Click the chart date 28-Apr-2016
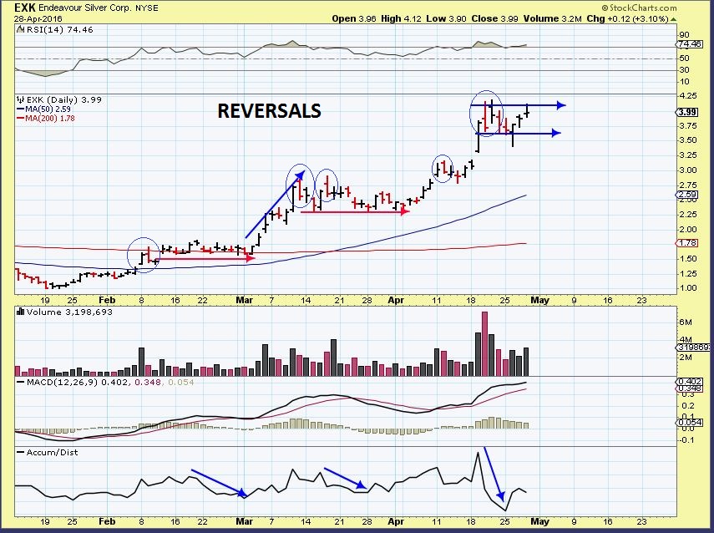 (x=38, y=19)
